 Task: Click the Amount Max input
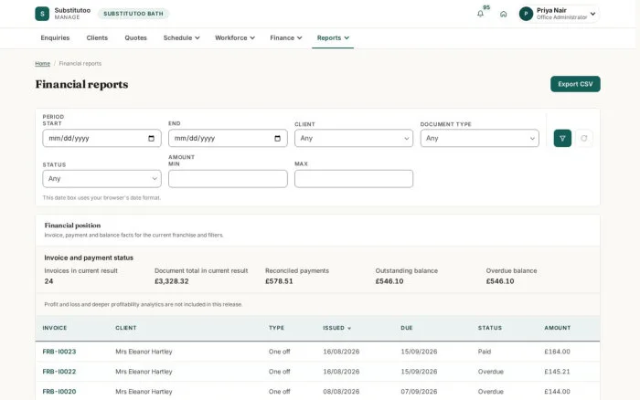(x=354, y=179)
